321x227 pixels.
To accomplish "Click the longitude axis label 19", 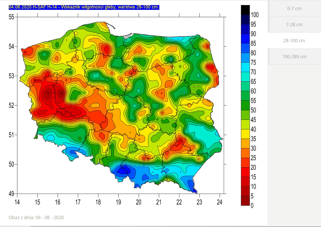I will pyautogui.click(x=118, y=202).
